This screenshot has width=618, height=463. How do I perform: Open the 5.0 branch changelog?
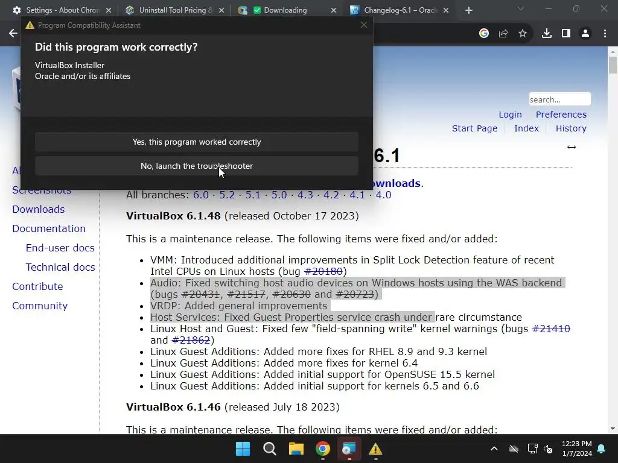(x=279, y=195)
